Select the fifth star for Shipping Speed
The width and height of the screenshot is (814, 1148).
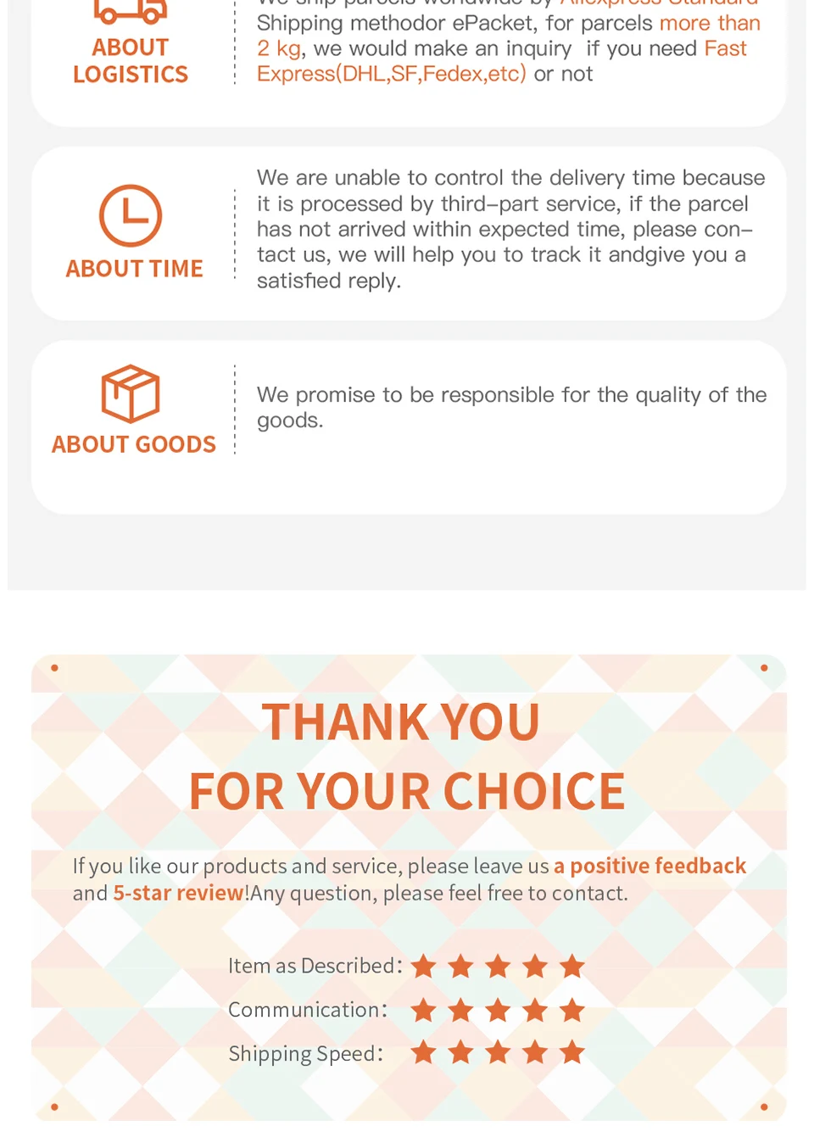(572, 1053)
